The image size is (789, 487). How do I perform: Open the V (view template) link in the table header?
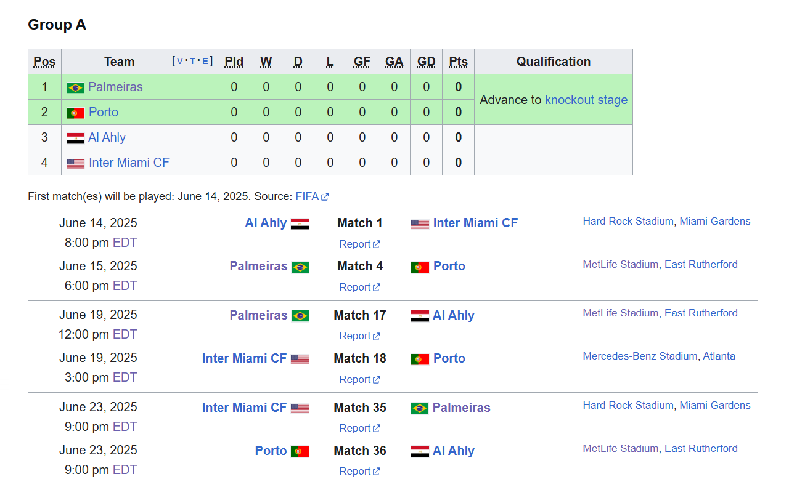[x=180, y=62]
